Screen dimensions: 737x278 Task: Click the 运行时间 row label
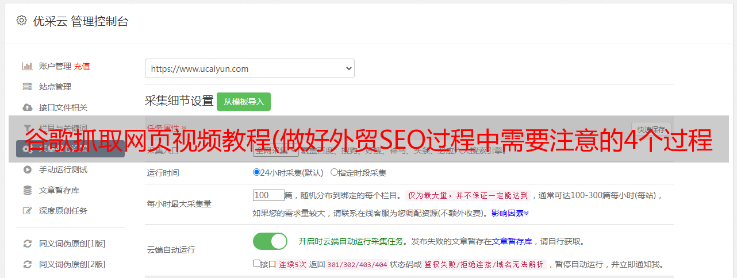(x=163, y=172)
